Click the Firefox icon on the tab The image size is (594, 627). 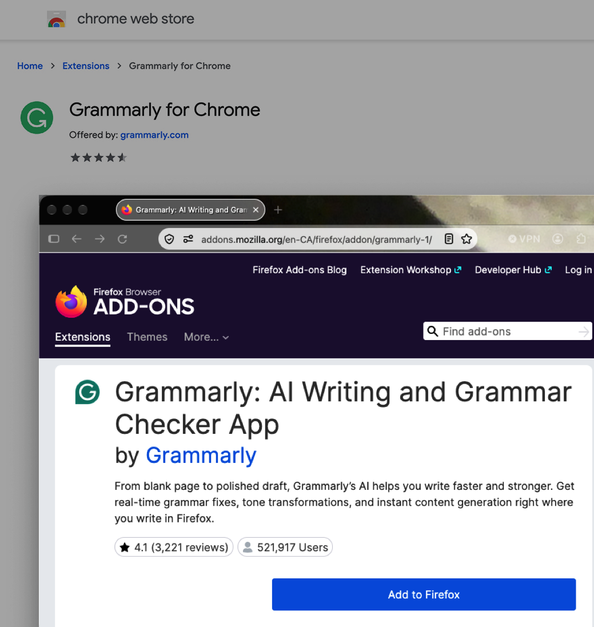(127, 210)
